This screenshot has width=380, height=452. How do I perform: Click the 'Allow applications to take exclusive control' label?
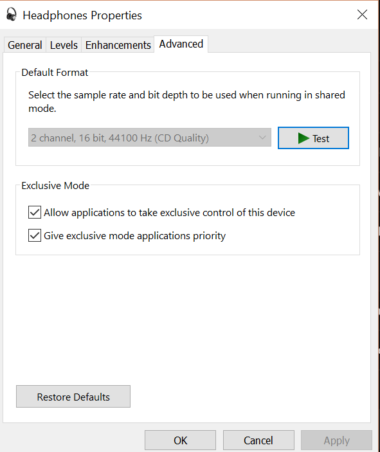click(170, 213)
